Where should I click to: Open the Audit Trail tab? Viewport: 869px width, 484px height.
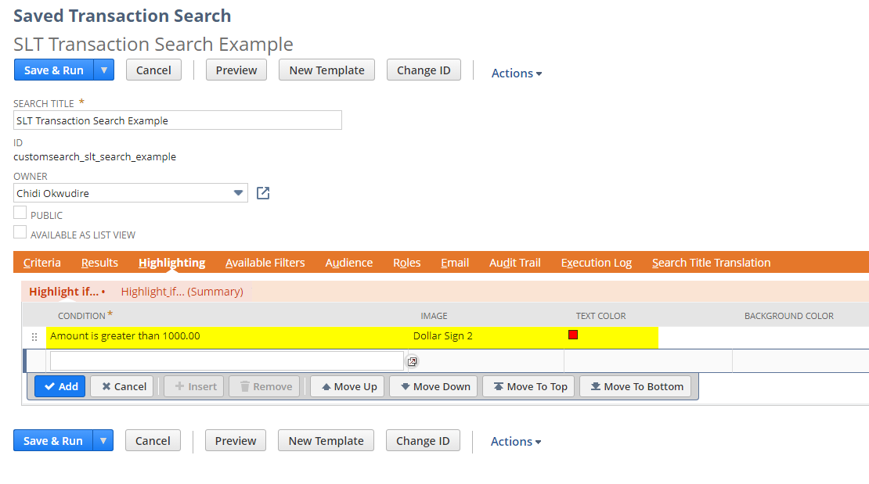tap(514, 262)
